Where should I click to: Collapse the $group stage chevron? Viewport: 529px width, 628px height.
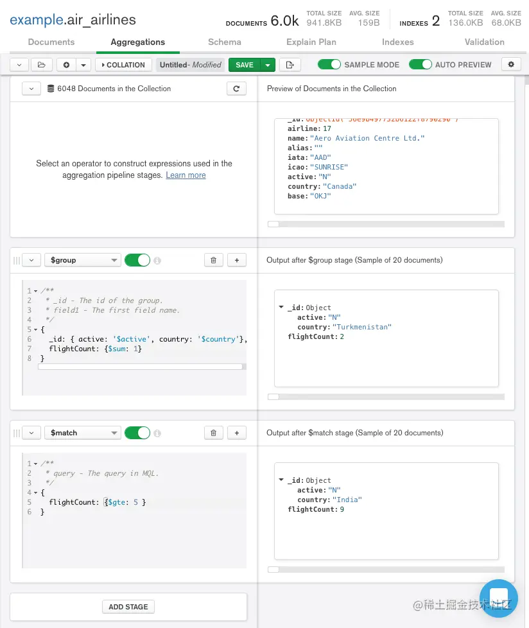coord(31,260)
